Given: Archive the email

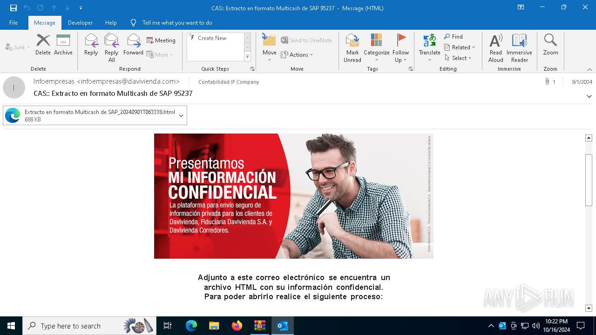Looking at the screenshot, I should pos(63,45).
